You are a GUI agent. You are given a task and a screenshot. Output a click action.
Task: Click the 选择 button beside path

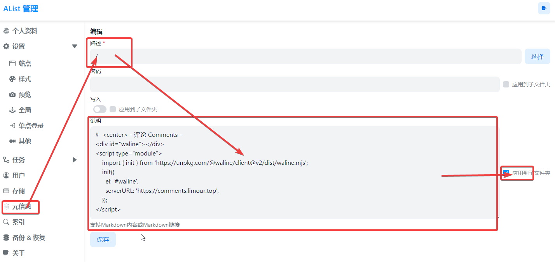(x=537, y=57)
